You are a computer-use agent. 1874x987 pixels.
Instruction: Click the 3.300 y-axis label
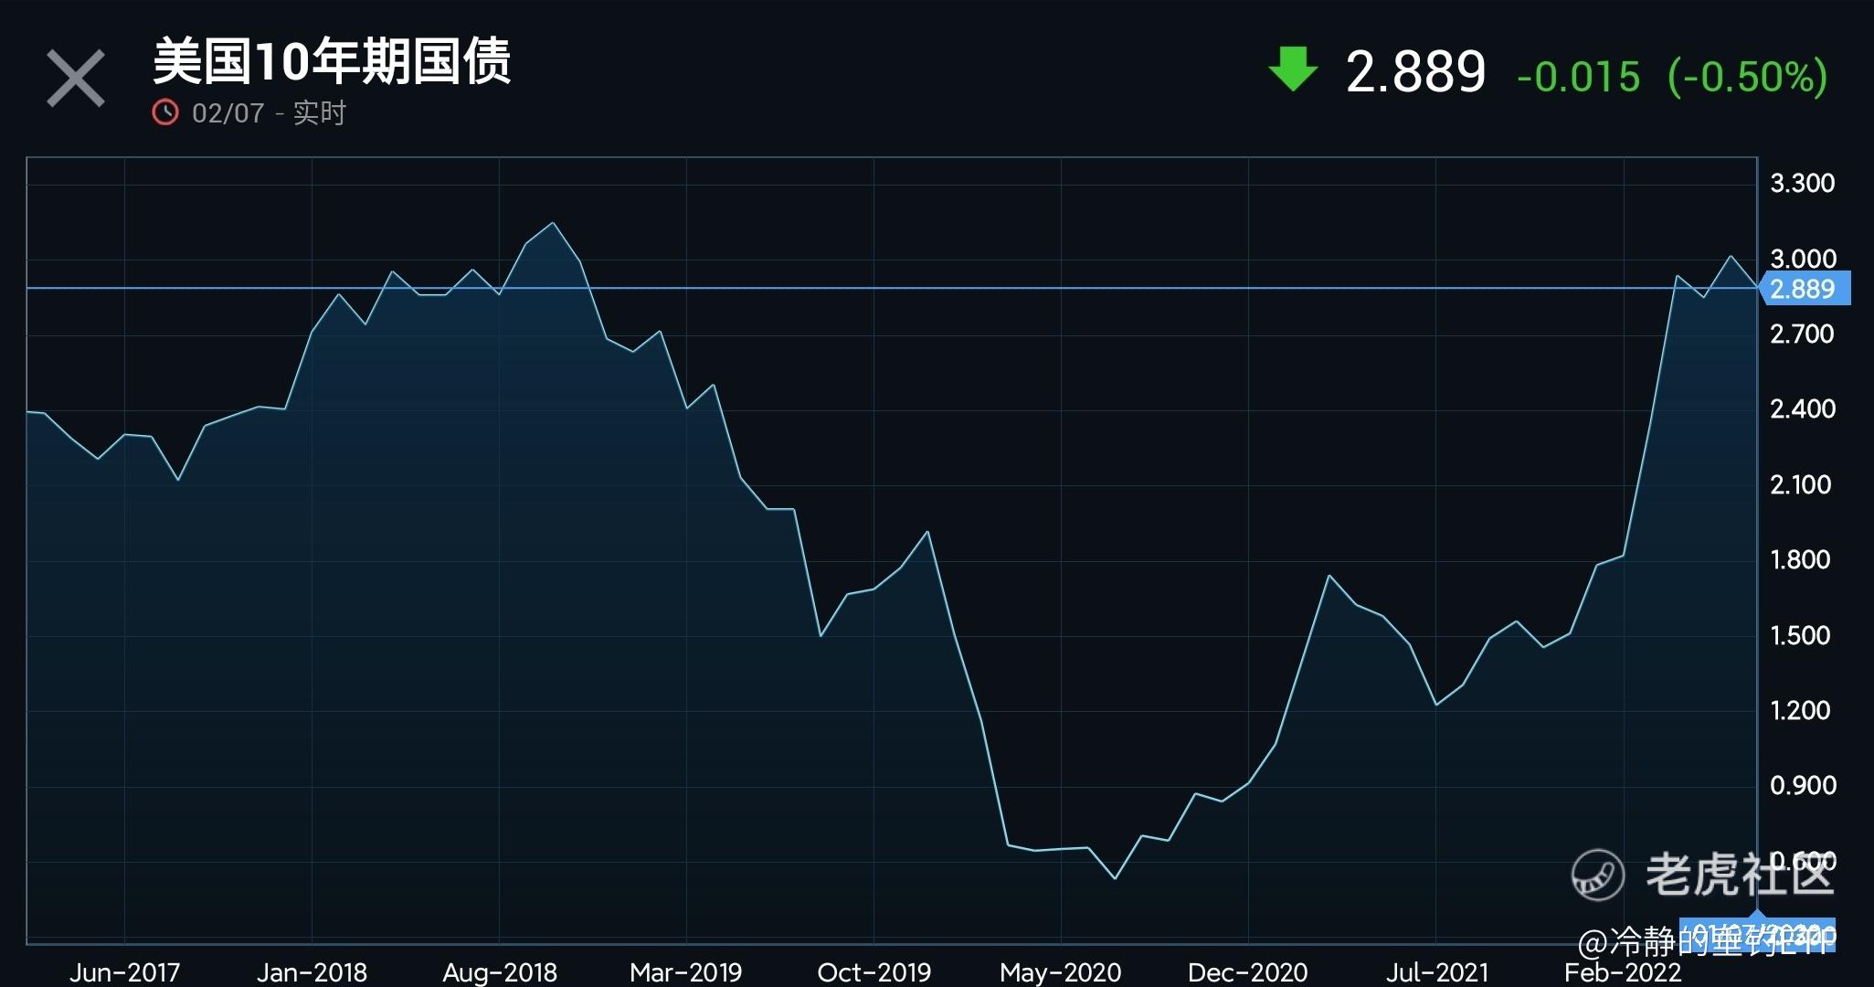click(x=1802, y=183)
